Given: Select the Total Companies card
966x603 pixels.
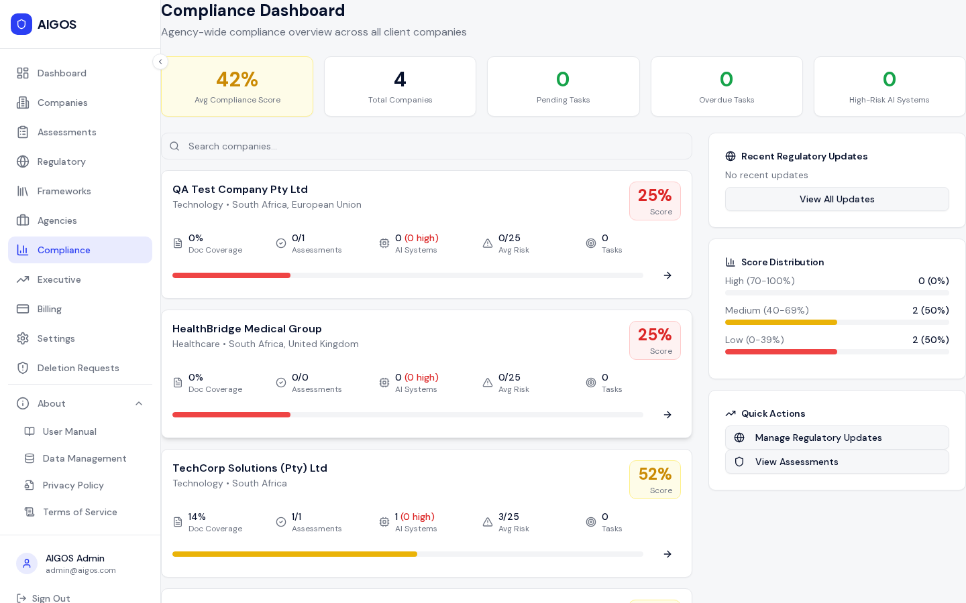Looking at the screenshot, I should [400, 86].
